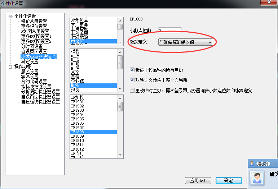The image size is (278, 189).
Task: Select 上海橡胶 in the exchange list
Action: tap(93, 28)
